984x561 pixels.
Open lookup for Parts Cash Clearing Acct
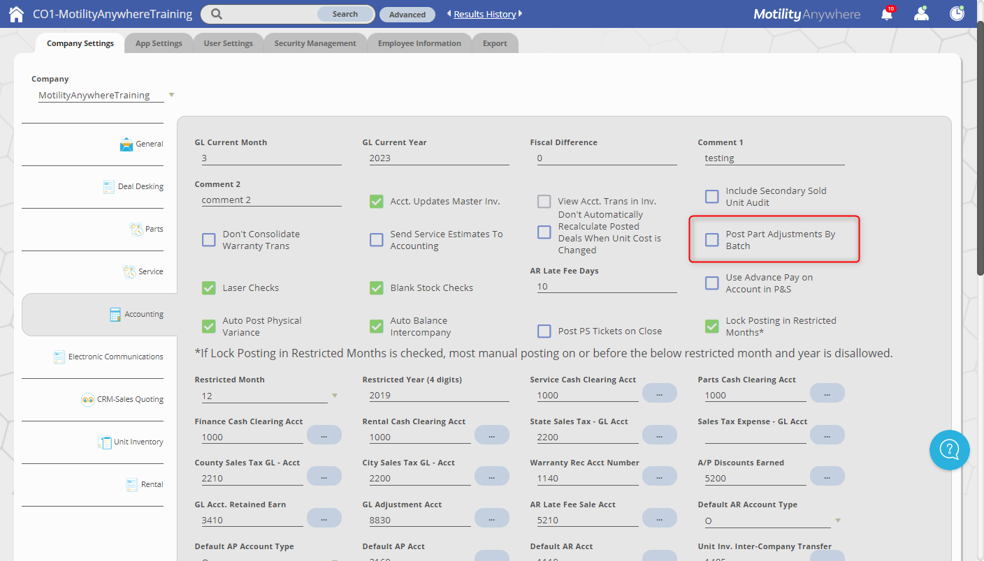pos(827,394)
